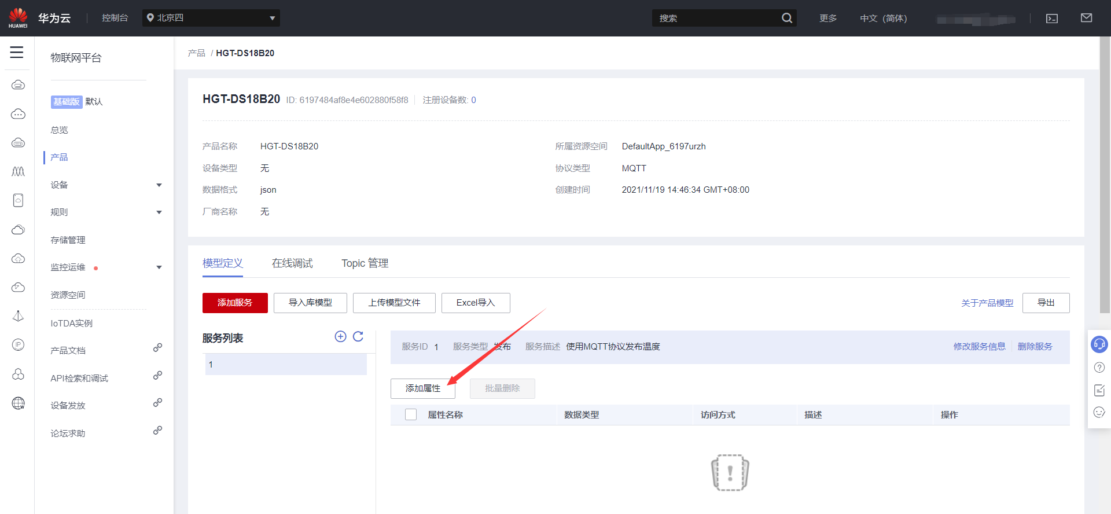
Task: Check the select-all attributes checkbox
Action: [411, 414]
